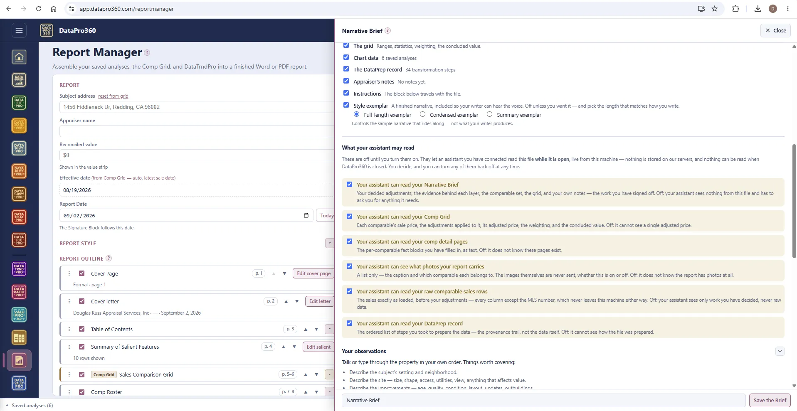Expand the Saved analyses (6) bar

[x=29, y=406]
